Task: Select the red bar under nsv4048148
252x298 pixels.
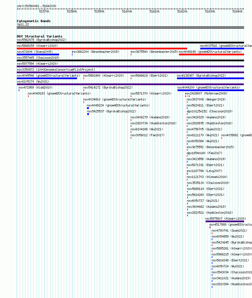Action: click(212, 54)
